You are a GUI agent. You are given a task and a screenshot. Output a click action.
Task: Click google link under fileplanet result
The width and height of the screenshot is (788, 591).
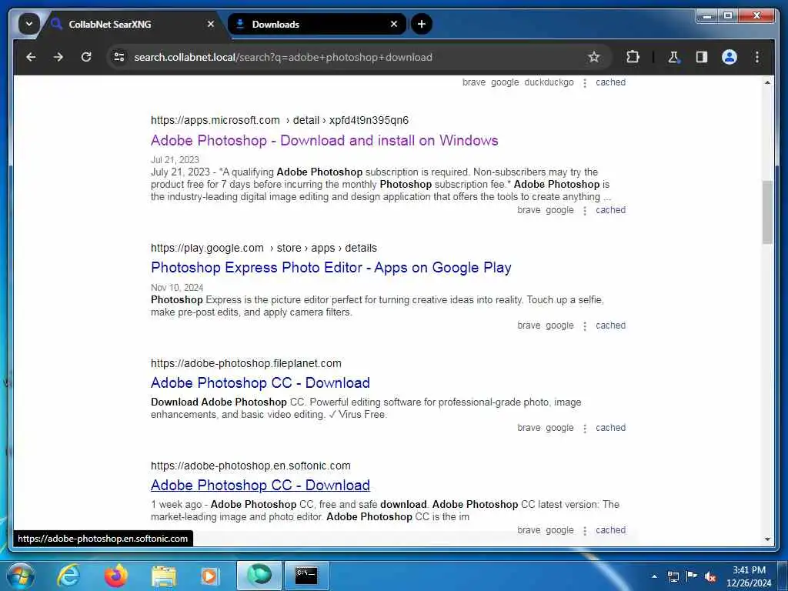[559, 428]
